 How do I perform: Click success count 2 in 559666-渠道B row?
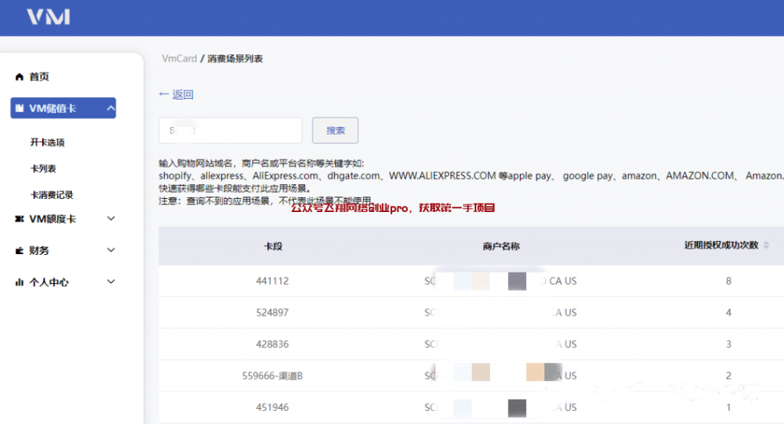click(x=729, y=376)
